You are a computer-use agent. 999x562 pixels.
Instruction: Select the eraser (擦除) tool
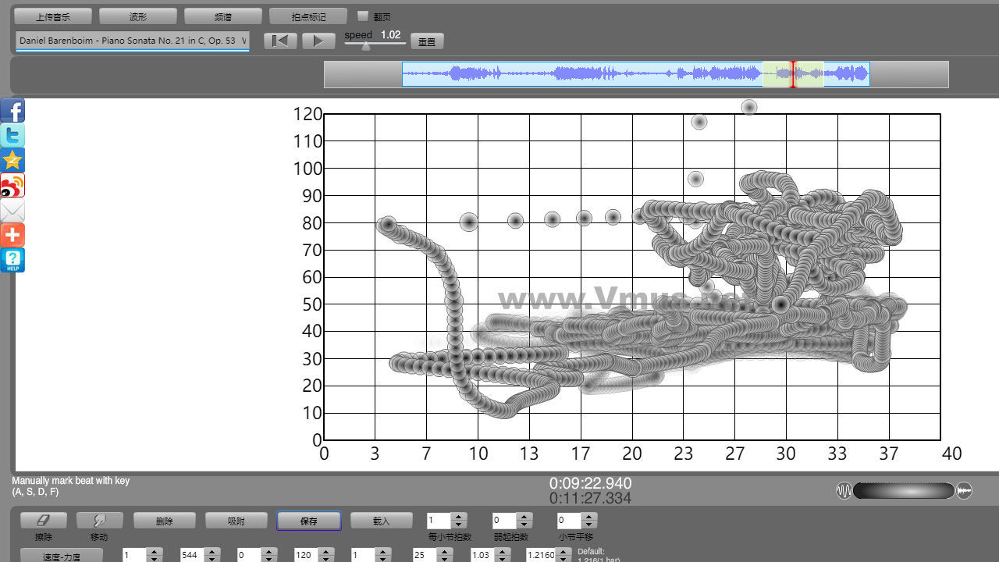point(43,521)
